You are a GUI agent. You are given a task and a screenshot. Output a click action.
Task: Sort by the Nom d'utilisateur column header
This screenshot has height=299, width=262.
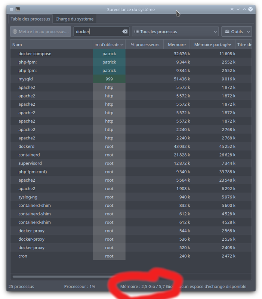(x=109, y=44)
